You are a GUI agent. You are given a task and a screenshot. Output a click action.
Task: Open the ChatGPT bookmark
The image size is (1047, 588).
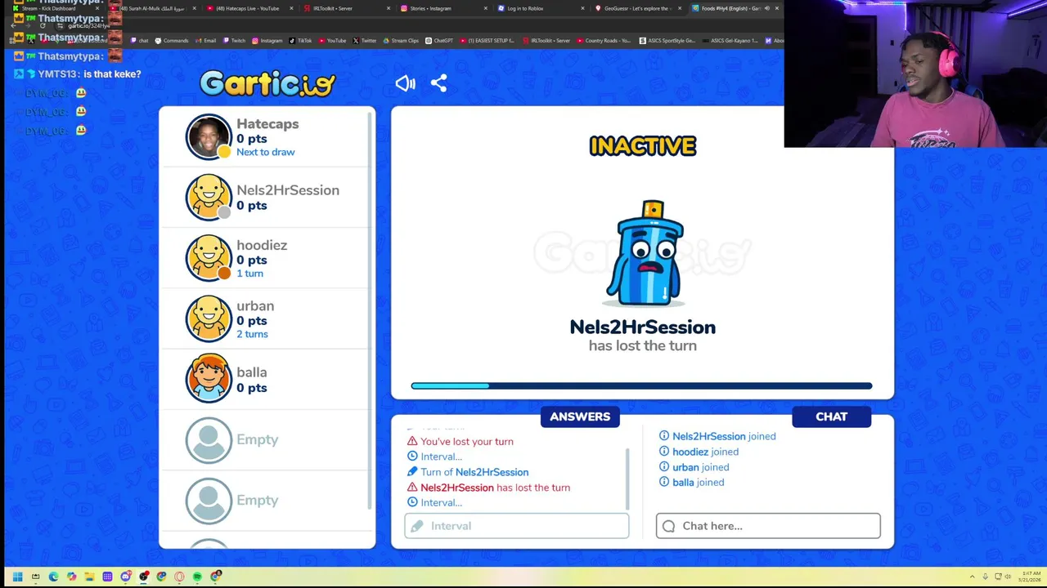click(439, 40)
